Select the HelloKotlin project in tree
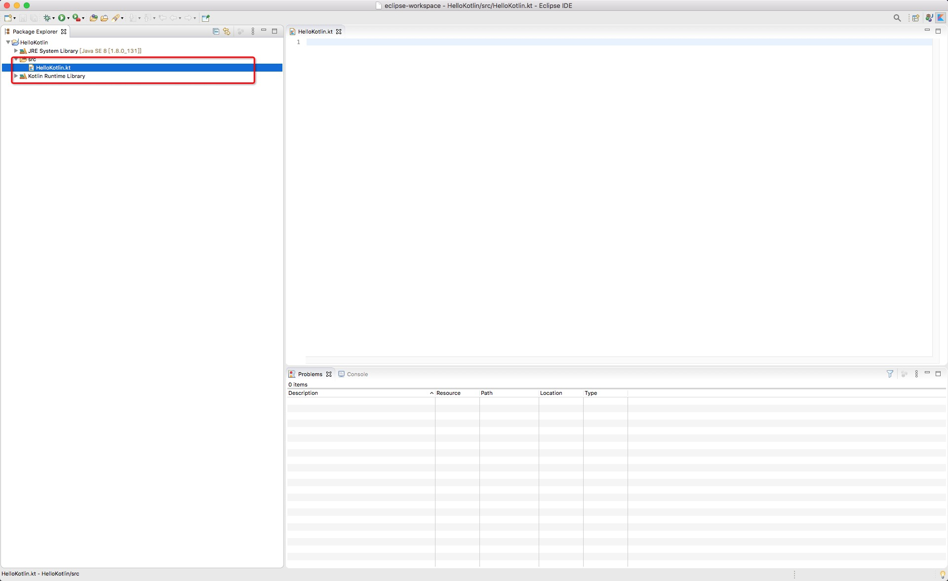Viewport: 948px width, 581px height. pyautogui.click(x=34, y=42)
